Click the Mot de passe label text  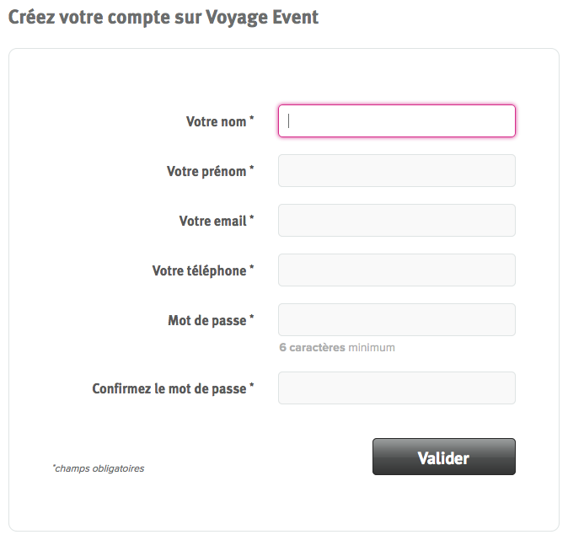pyautogui.click(x=207, y=320)
